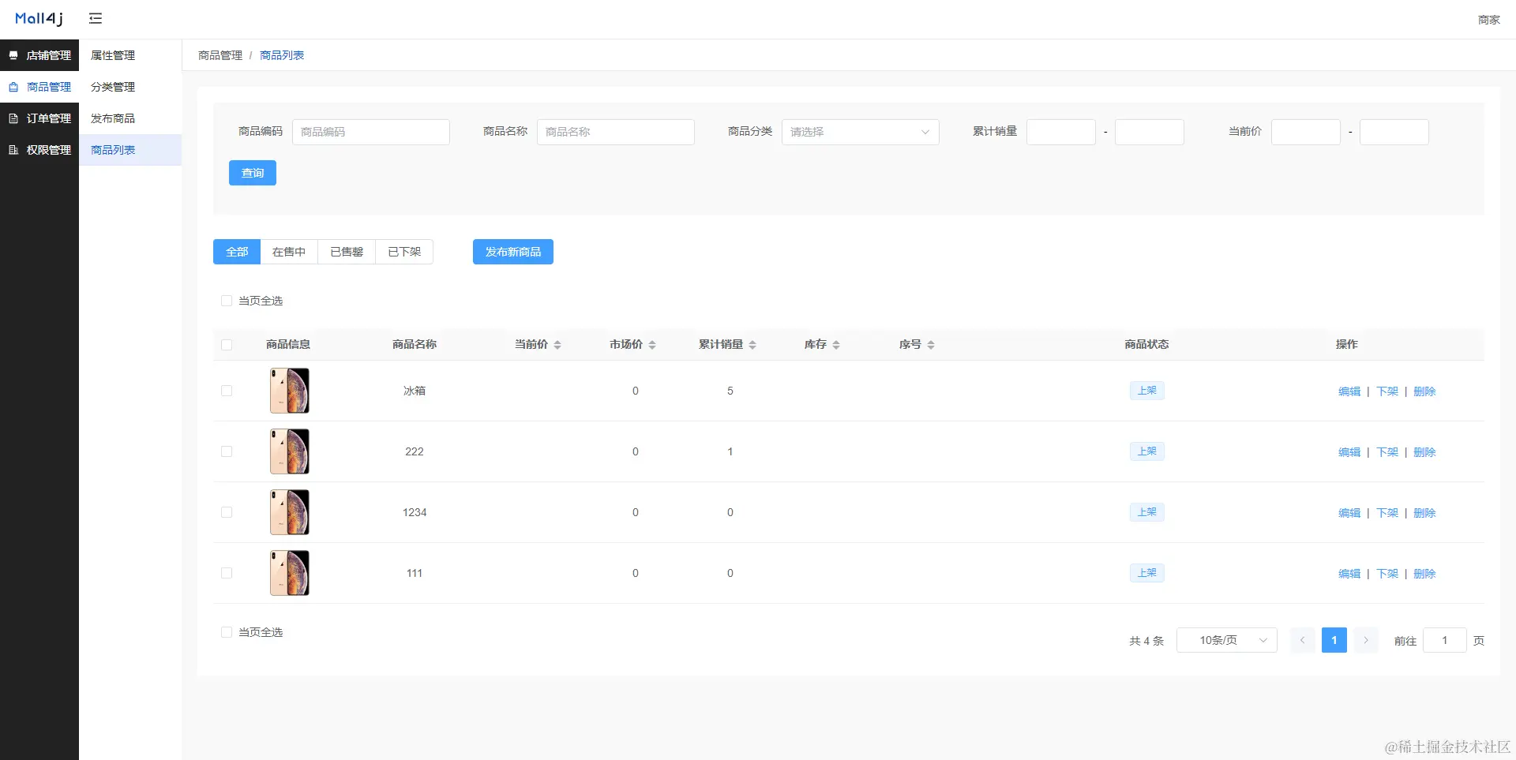Click the 查询 button
Image resolution: width=1516 pixels, height=760 pixels.
(253, 173)
